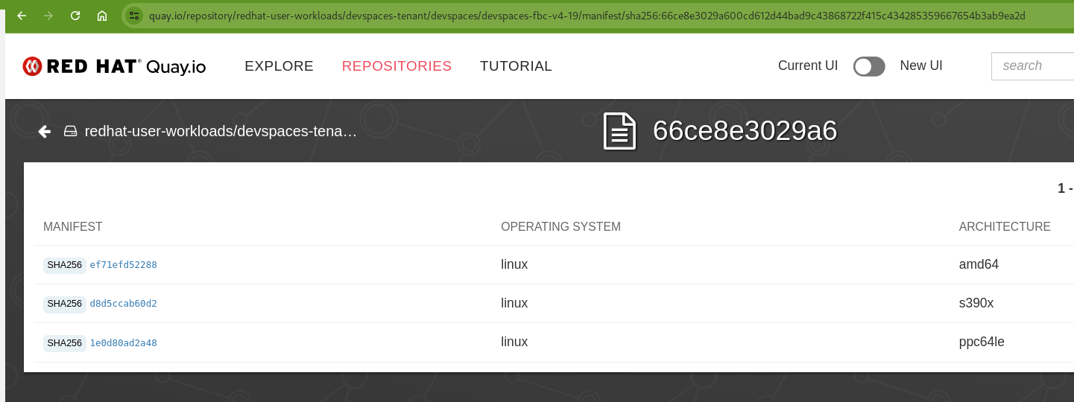Click the manifest document icon
1074x402 pixels.
pos(620,131)
